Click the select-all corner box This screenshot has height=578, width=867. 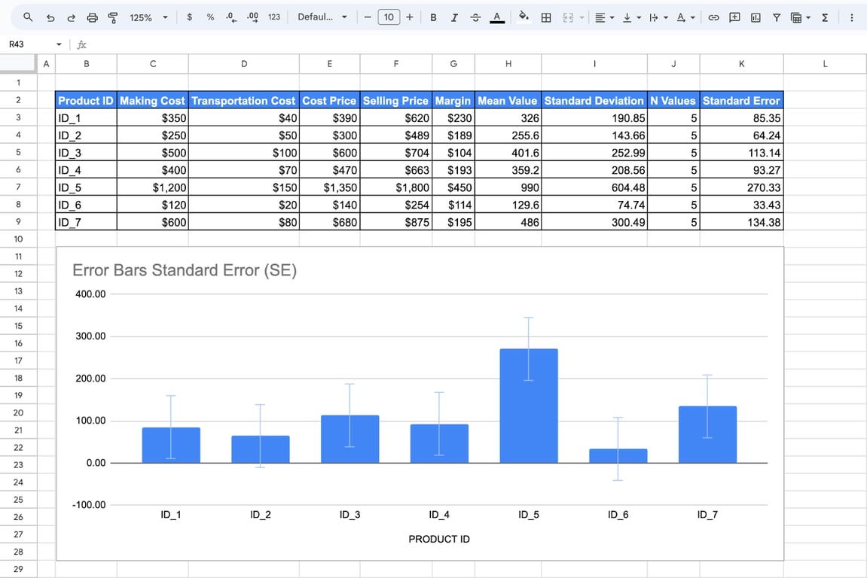pos(18,64)
